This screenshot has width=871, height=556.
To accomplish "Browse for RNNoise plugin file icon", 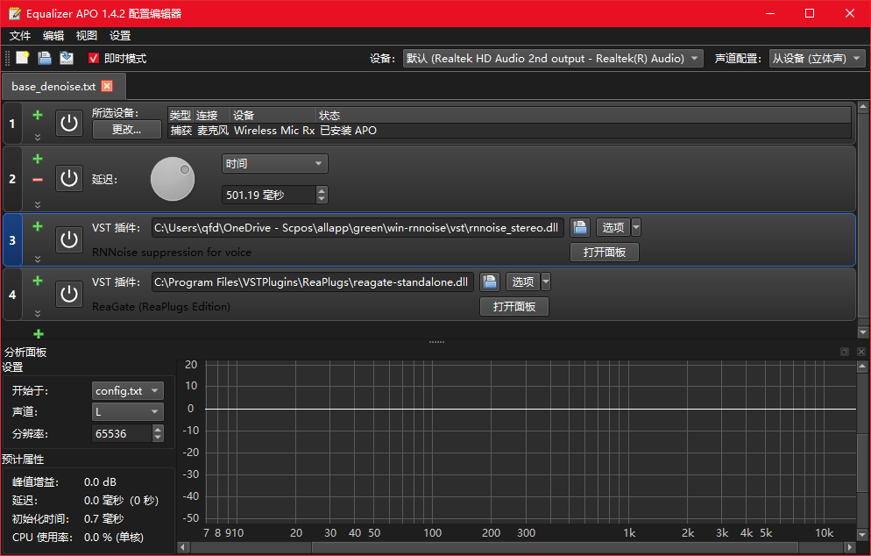I will [x=580, y=227].
